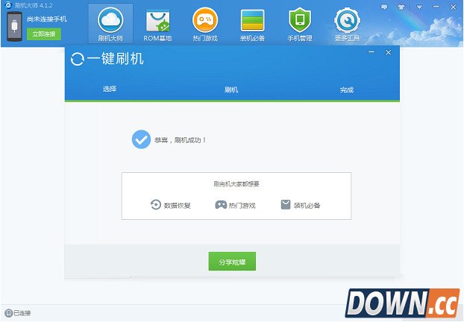Click 装机必备 bag link in dialog
464x322 pixels.
click(286, 205)
